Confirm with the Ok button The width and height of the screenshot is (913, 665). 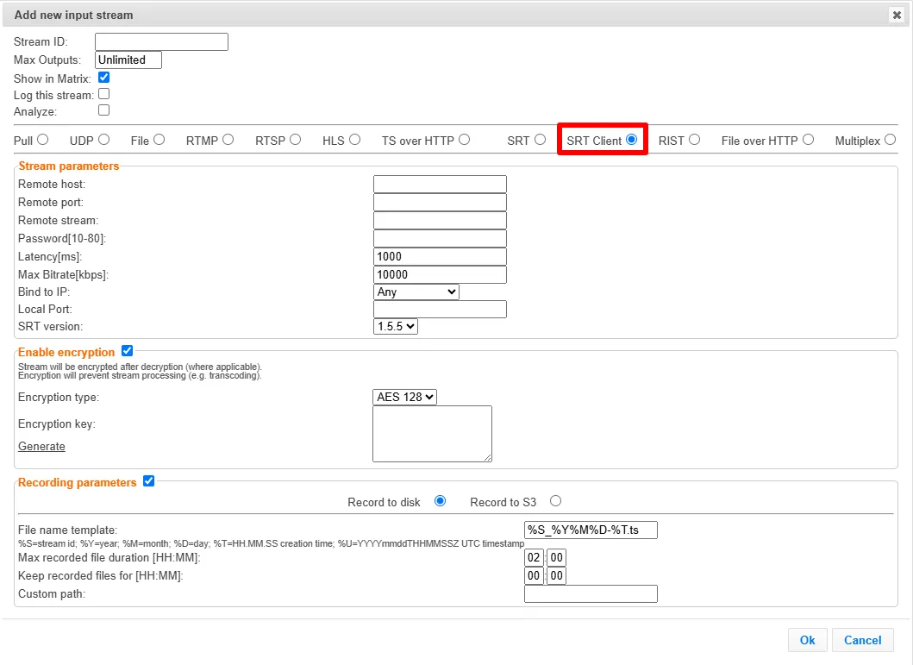click(x=808, y=640)
